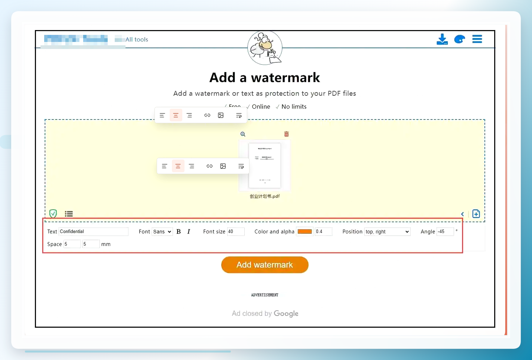Viewport: 532px width, 360px height.
Task: Click the Text field containing Confidential
Action: tap(94, 232)
